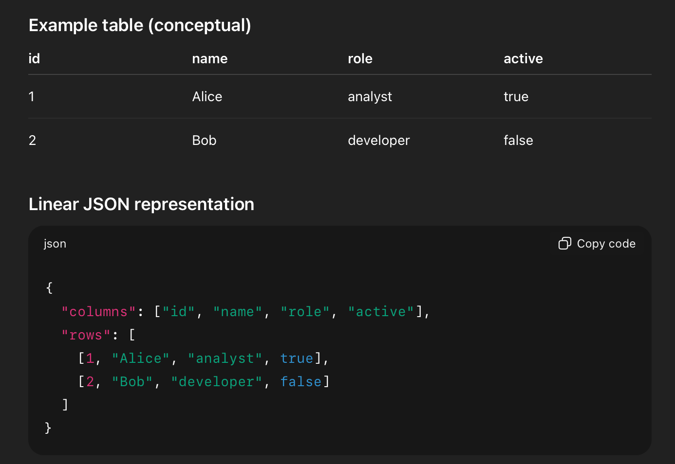Screen dimensions: 675x464
Task: Select the Alice cell in the table
Action: [x=207, y=97]
